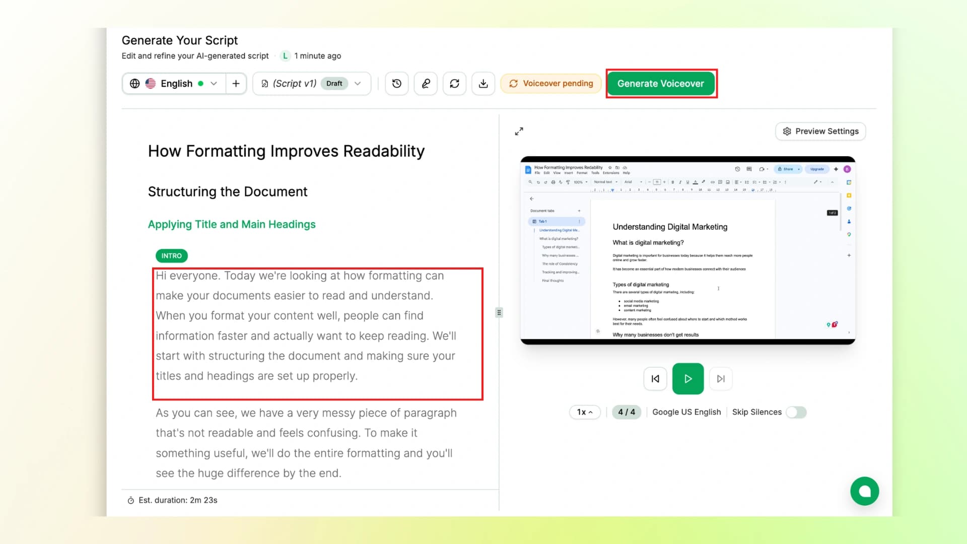
Task: Click the download script icon
Action: pos(483,84)
